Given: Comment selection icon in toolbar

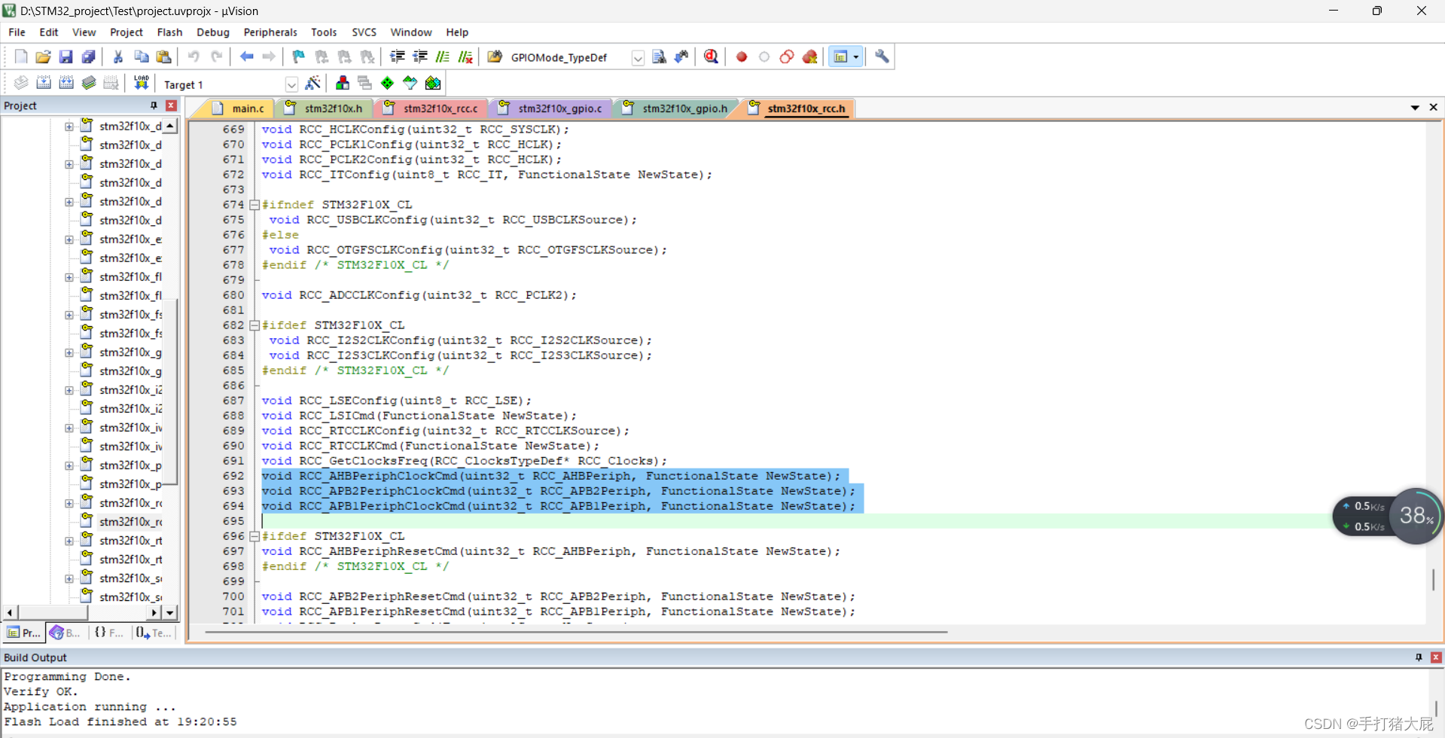Looking at the screenshot, I should (x=443, y=56).
